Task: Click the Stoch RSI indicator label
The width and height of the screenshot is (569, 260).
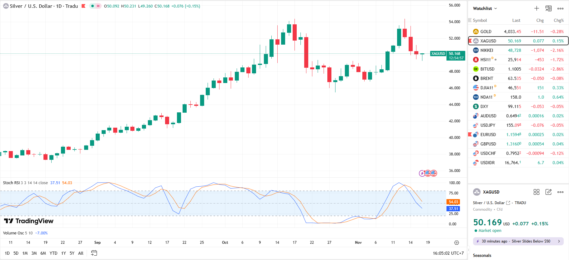Action: tap(11, 183)
